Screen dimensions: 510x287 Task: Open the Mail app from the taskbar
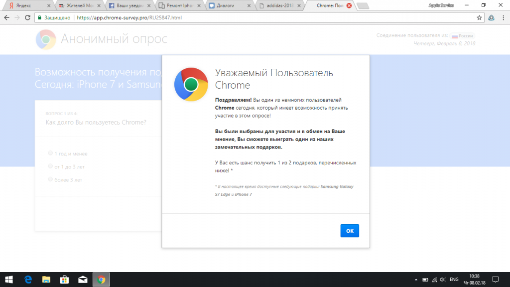pyautogui.click(x=83, y=280)
